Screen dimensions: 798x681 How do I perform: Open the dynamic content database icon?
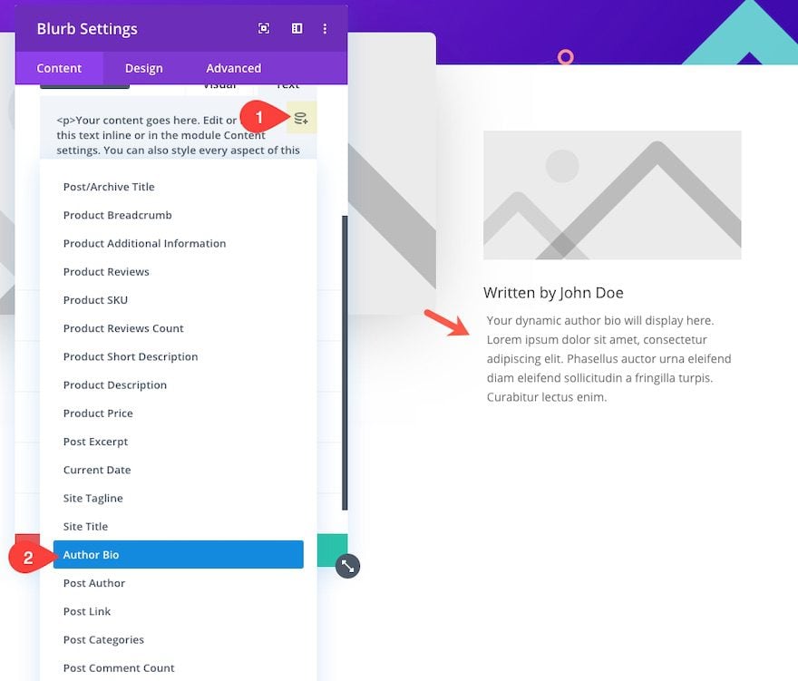coord(301,118)
